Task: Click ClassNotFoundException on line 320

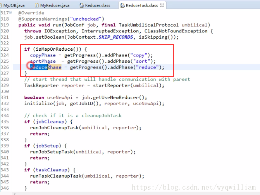Action: click(x=176, y=31)
